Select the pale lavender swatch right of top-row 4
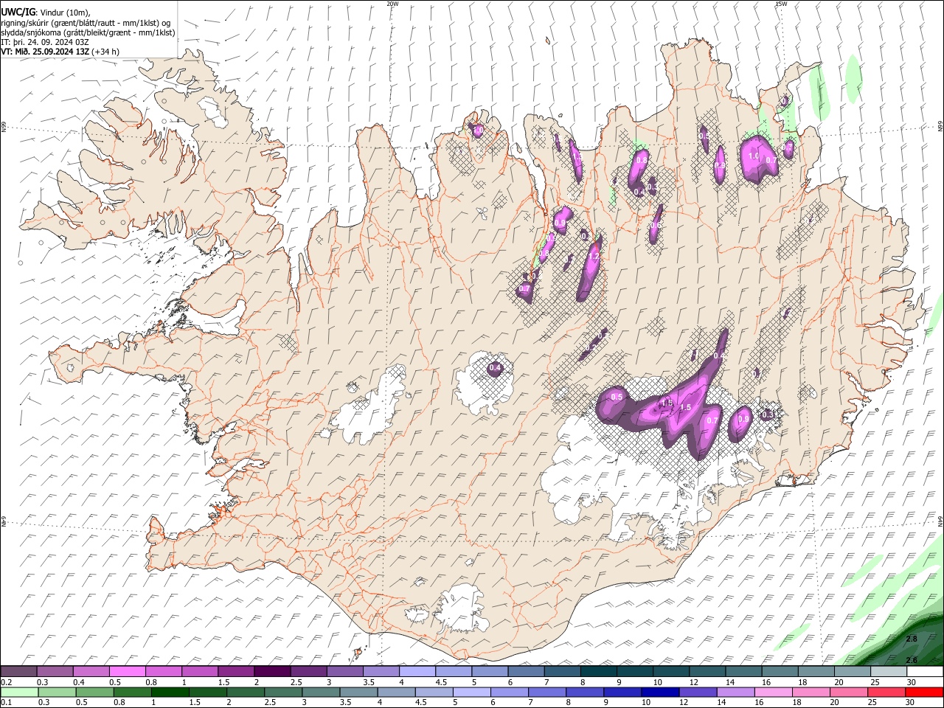The height and width of the screenshot is (708, 944). (417, 672)
